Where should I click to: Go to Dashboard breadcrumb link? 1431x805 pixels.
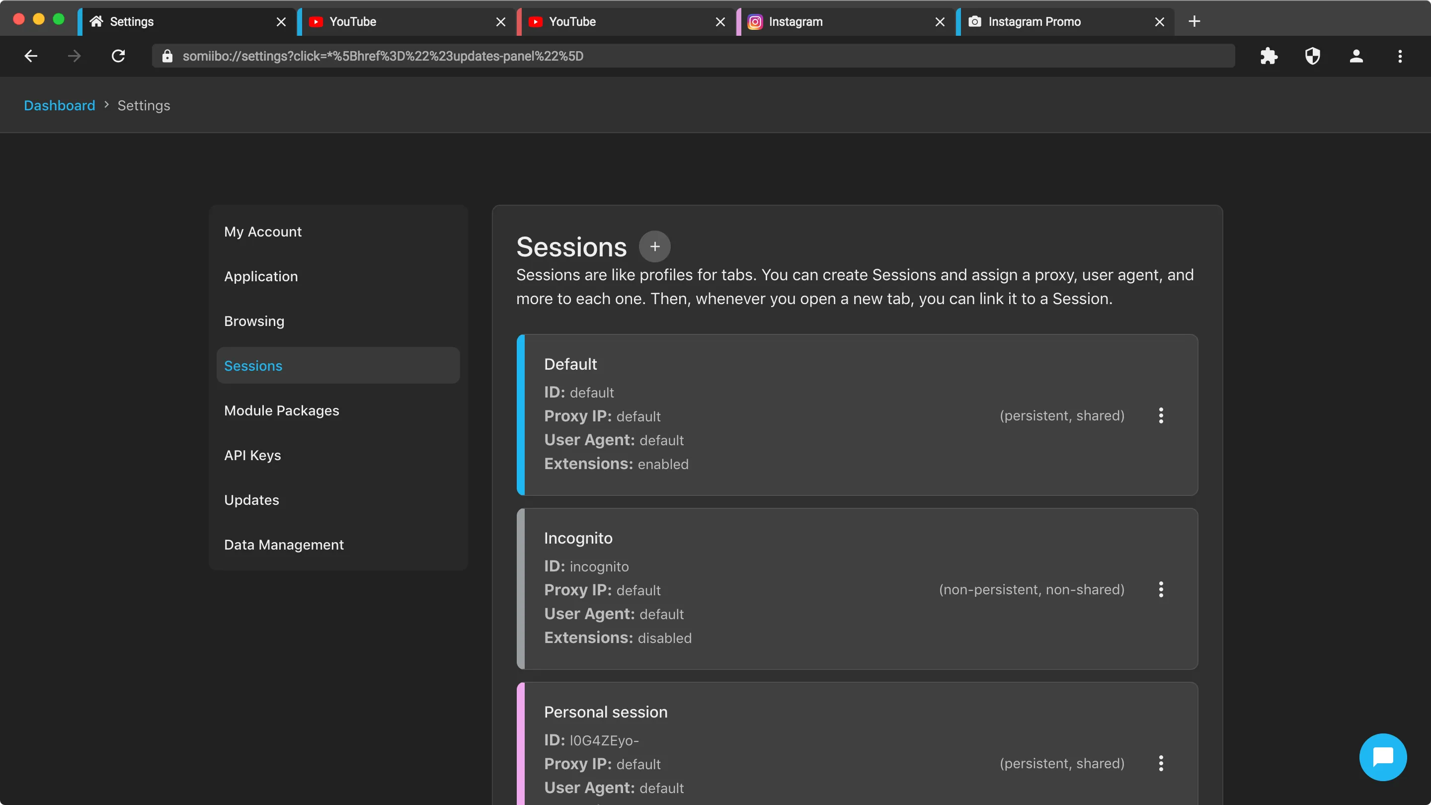click(x=60, y=105)
